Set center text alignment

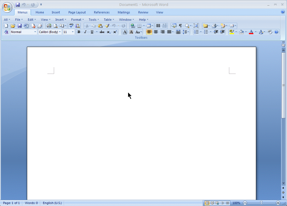click(156, 32)
